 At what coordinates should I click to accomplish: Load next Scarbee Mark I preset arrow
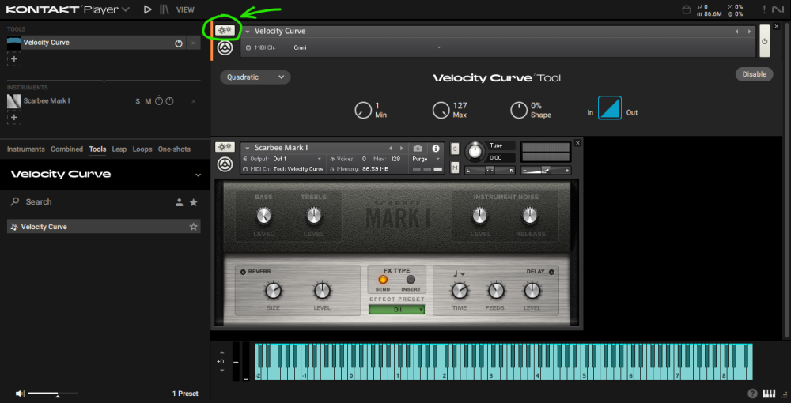point(402,148)
